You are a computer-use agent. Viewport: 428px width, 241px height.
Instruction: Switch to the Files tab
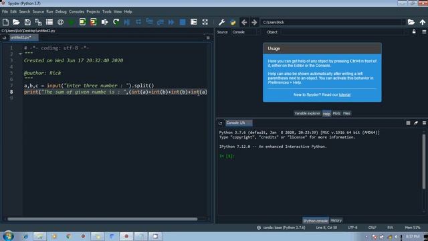346,113
